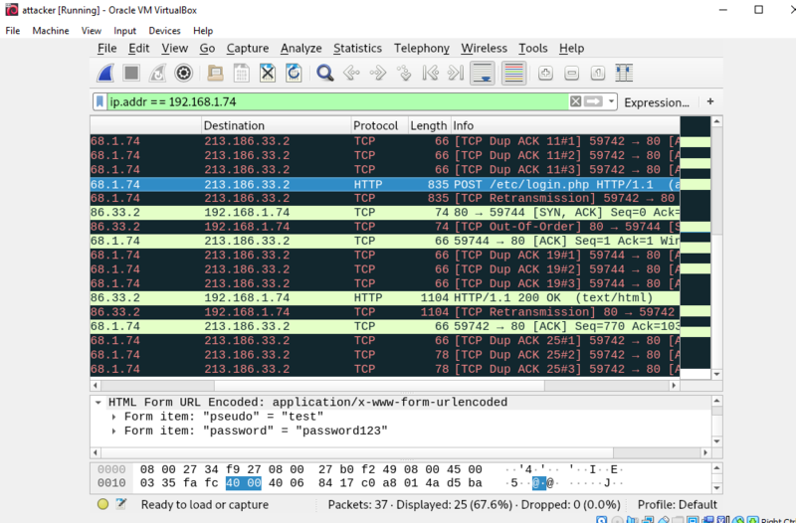Stop the running packet capture
796x523 pixels.
pos(131,73)
